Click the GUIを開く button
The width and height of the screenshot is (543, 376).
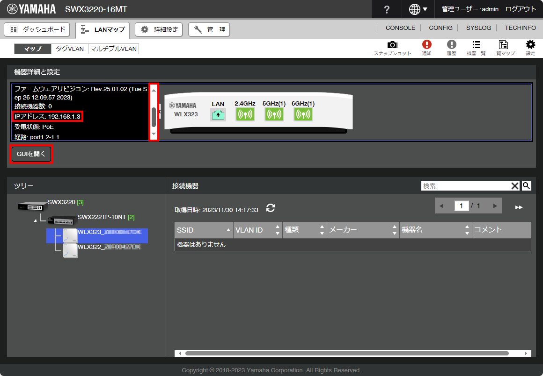click(x=31, y=154)
